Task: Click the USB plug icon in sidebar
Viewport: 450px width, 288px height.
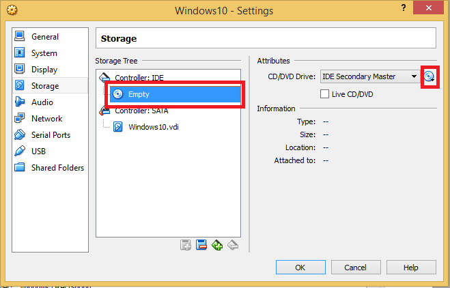Action: 20,151
